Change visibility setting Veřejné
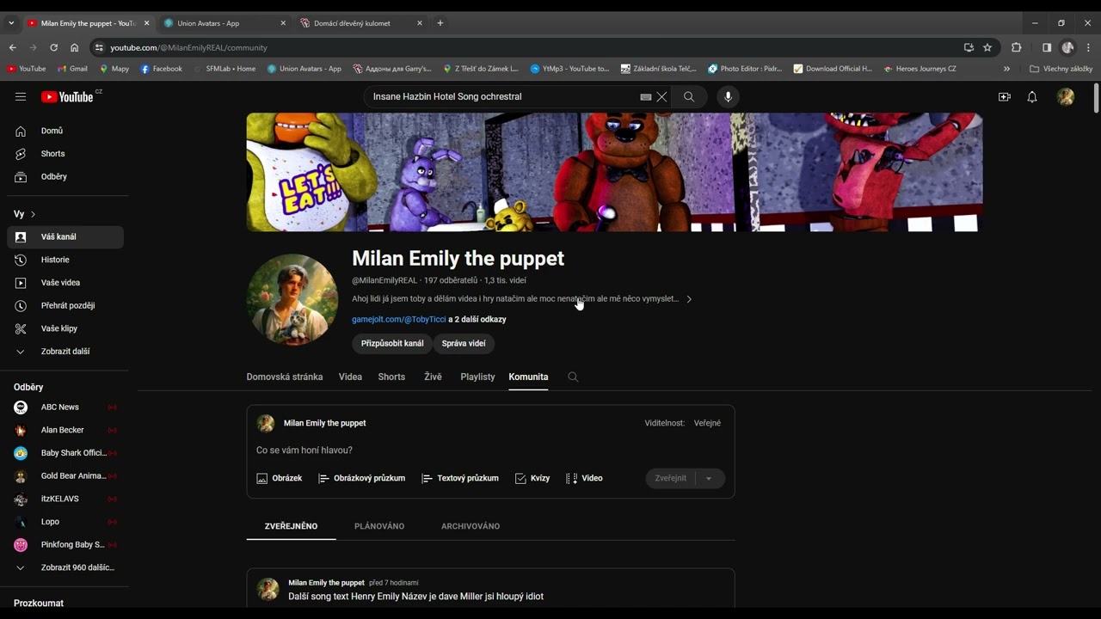Image resolution: width=1101 pixels, height=619 pixels. pos(707,423)
